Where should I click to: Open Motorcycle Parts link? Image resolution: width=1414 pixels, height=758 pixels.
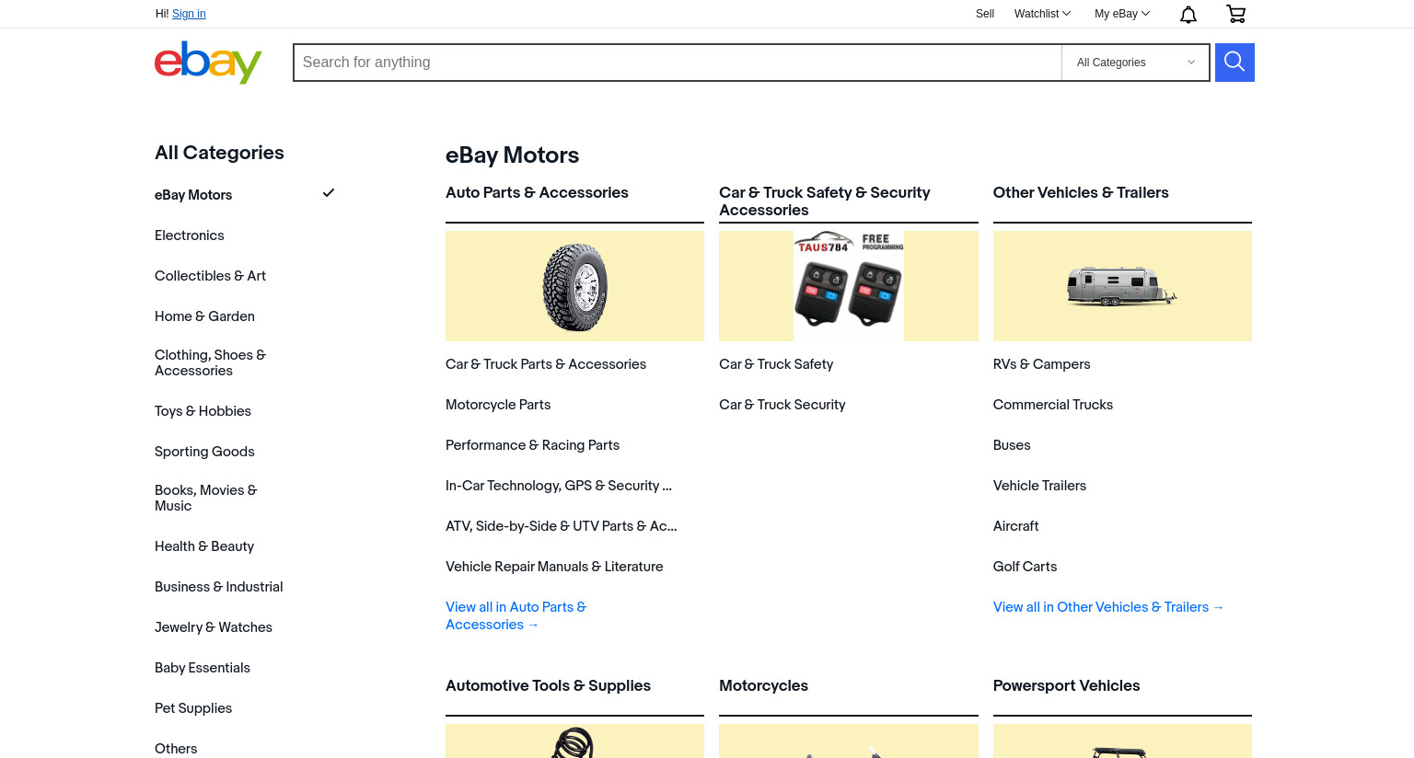(498, 405)
